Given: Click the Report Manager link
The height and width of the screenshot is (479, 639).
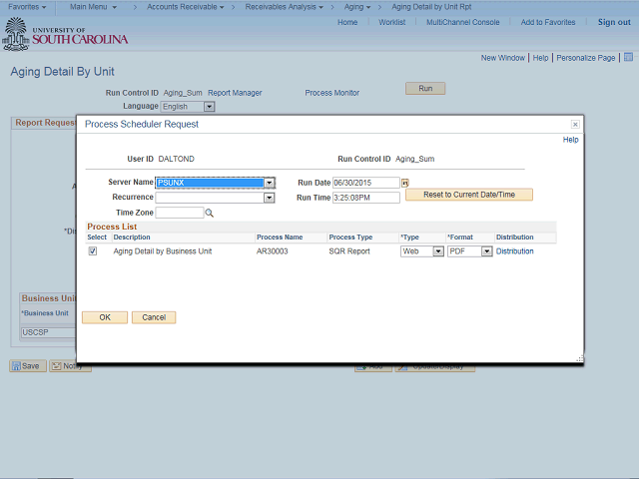Looking at the screenshot, I should (x=235, y=93).
